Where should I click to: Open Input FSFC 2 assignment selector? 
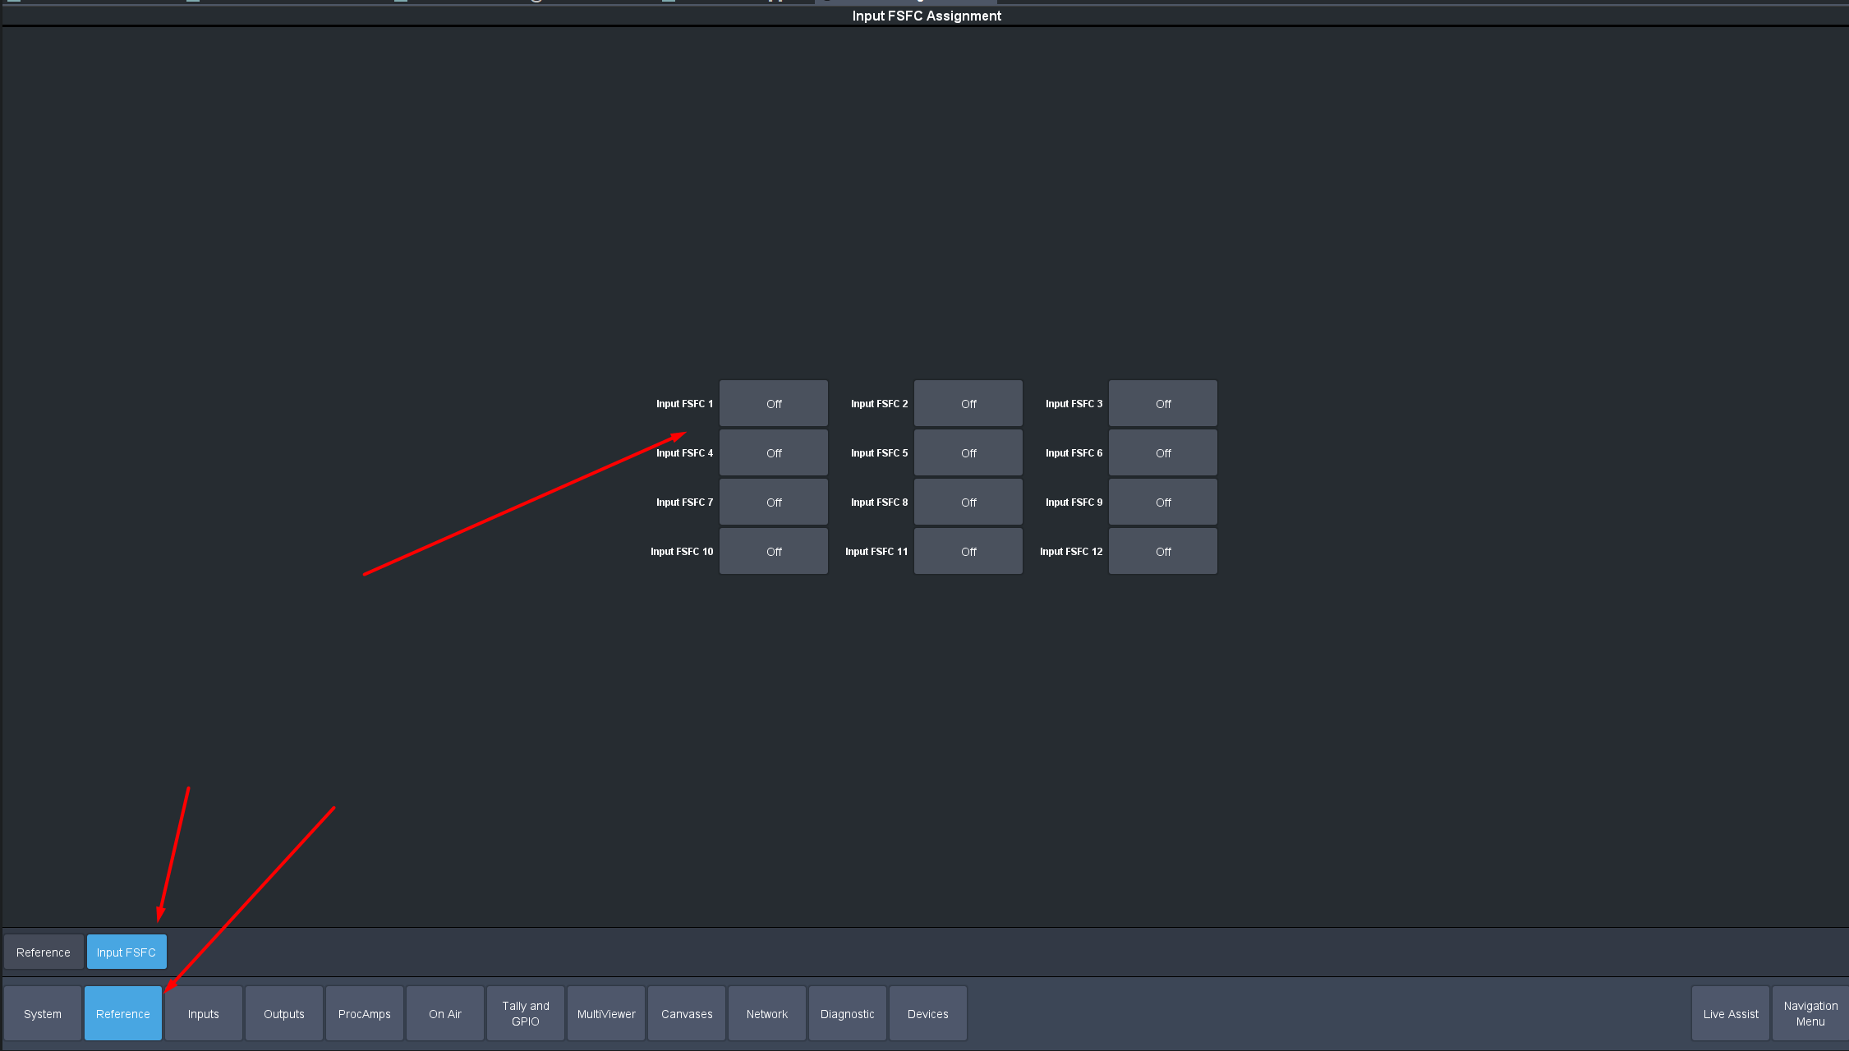click(968, 403)
